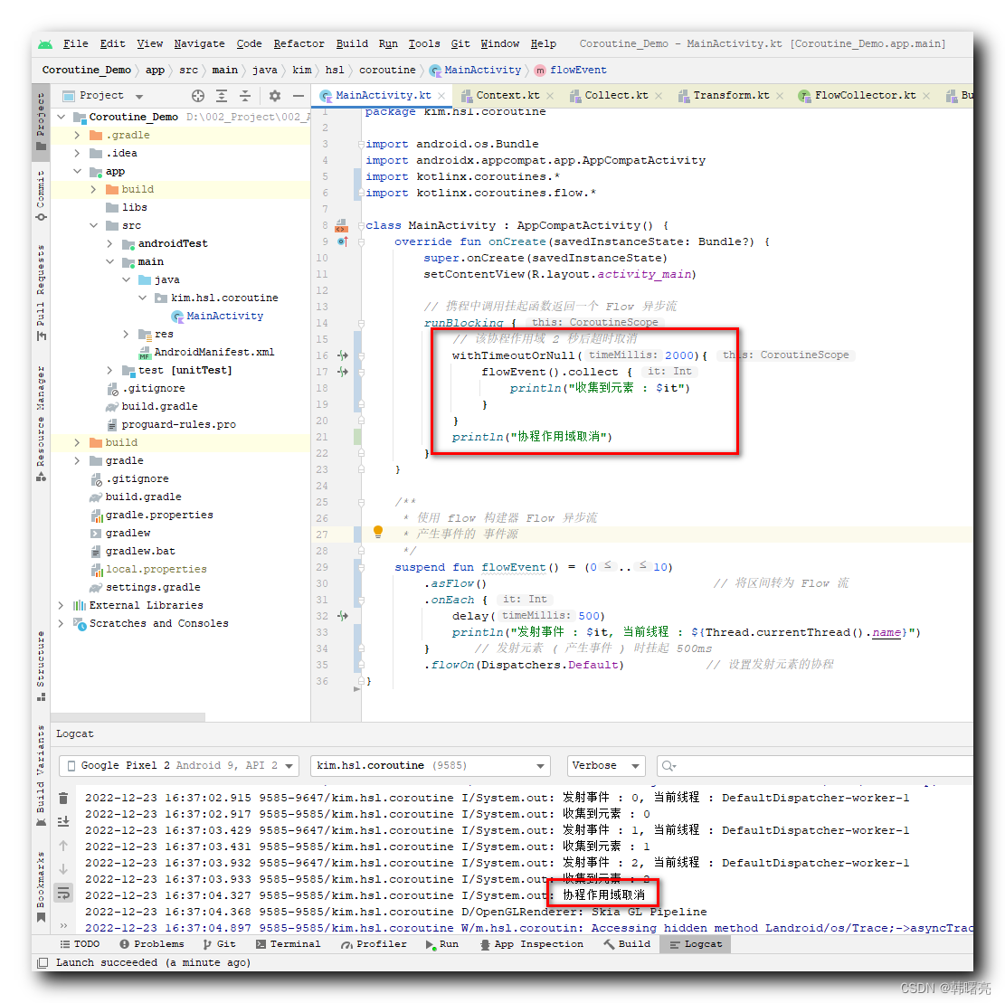Open the Profiler tool window

click(x=375, y=944)
